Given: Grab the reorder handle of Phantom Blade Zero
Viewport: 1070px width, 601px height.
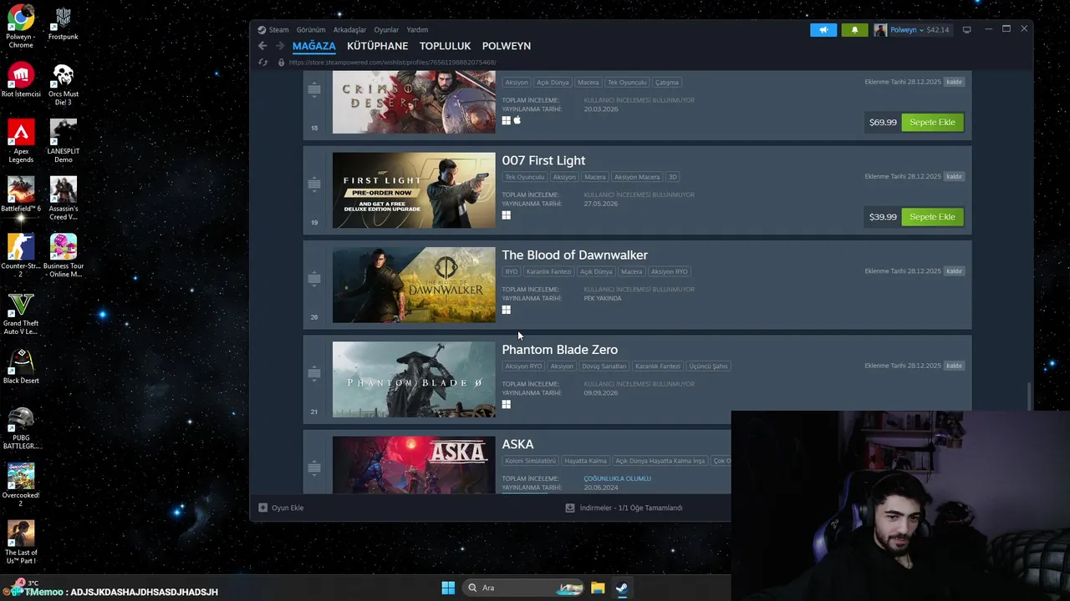Looking at the screenshot, I should pyautogui.click(x=314, y=372).
